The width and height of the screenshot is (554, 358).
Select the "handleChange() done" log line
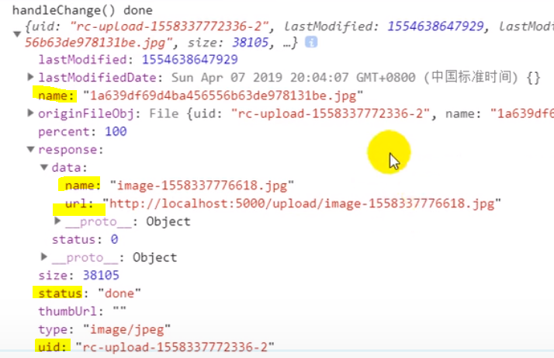pos(83,10)
